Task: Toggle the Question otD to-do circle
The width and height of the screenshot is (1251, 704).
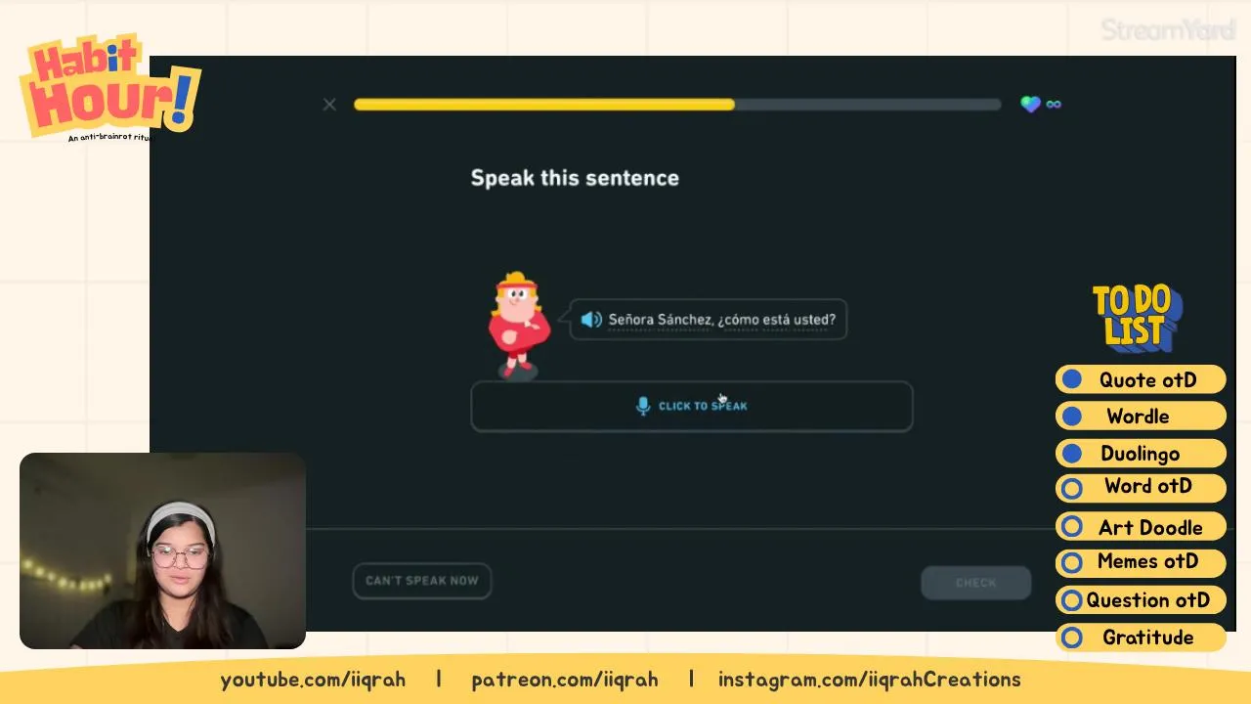Action: 1072,600
